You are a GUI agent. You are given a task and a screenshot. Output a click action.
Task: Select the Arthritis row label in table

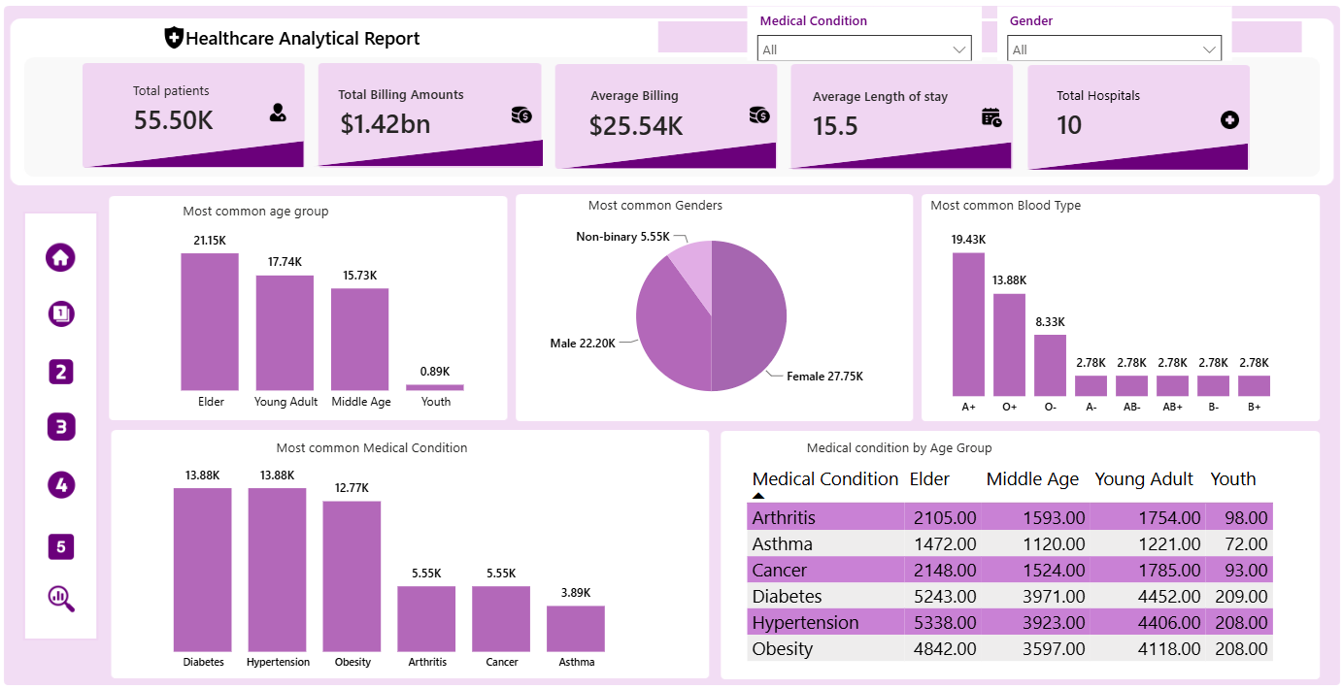click(x=784, y=517)
